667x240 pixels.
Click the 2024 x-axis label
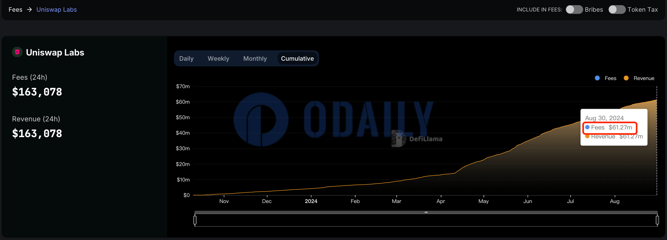(311, 201)
